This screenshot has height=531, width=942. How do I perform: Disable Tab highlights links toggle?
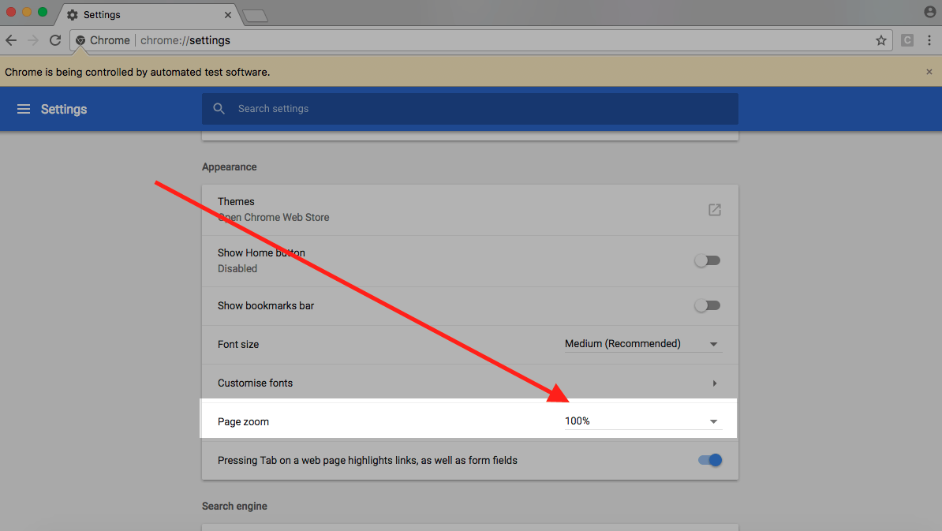(710, 460)
